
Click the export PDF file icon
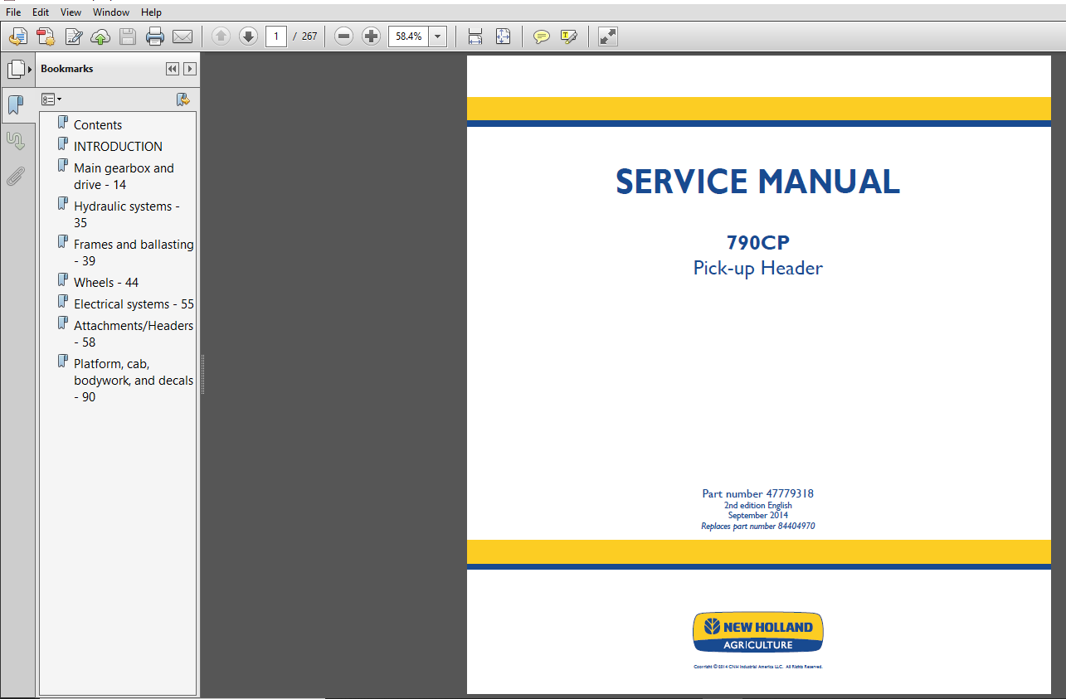click(x=46, y=36)
